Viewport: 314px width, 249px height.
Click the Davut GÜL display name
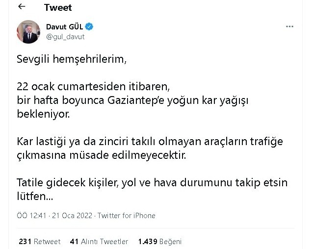tap(66, 25)
